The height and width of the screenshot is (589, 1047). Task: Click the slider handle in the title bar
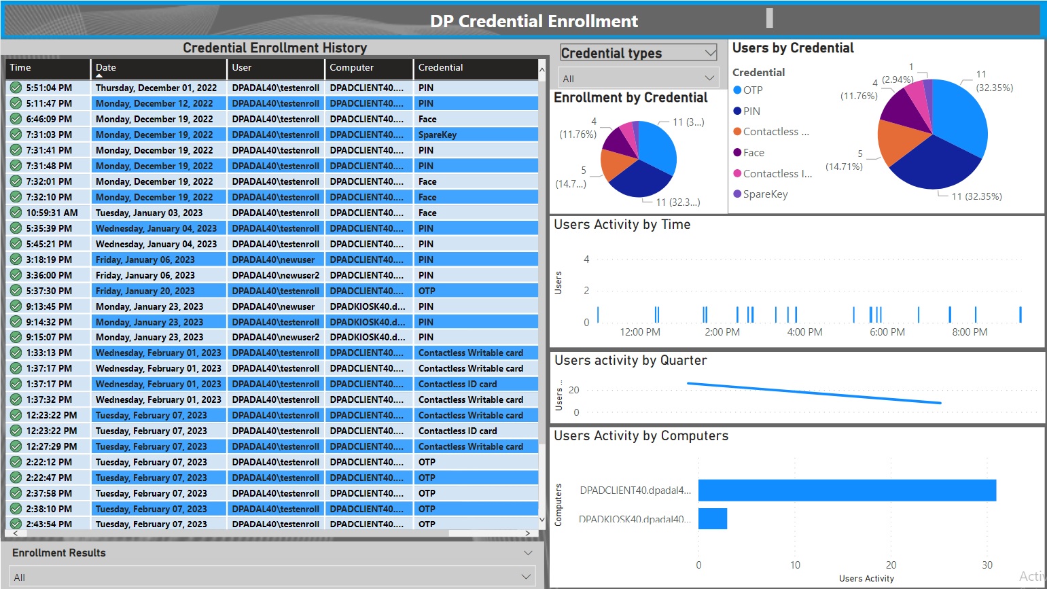770,16
